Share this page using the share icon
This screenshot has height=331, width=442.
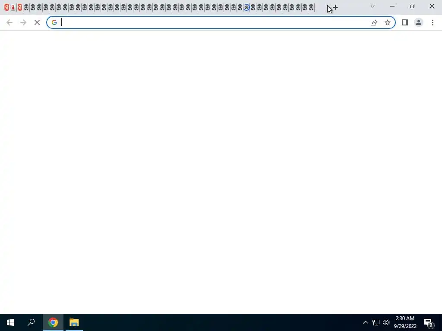tap(374, 22)
